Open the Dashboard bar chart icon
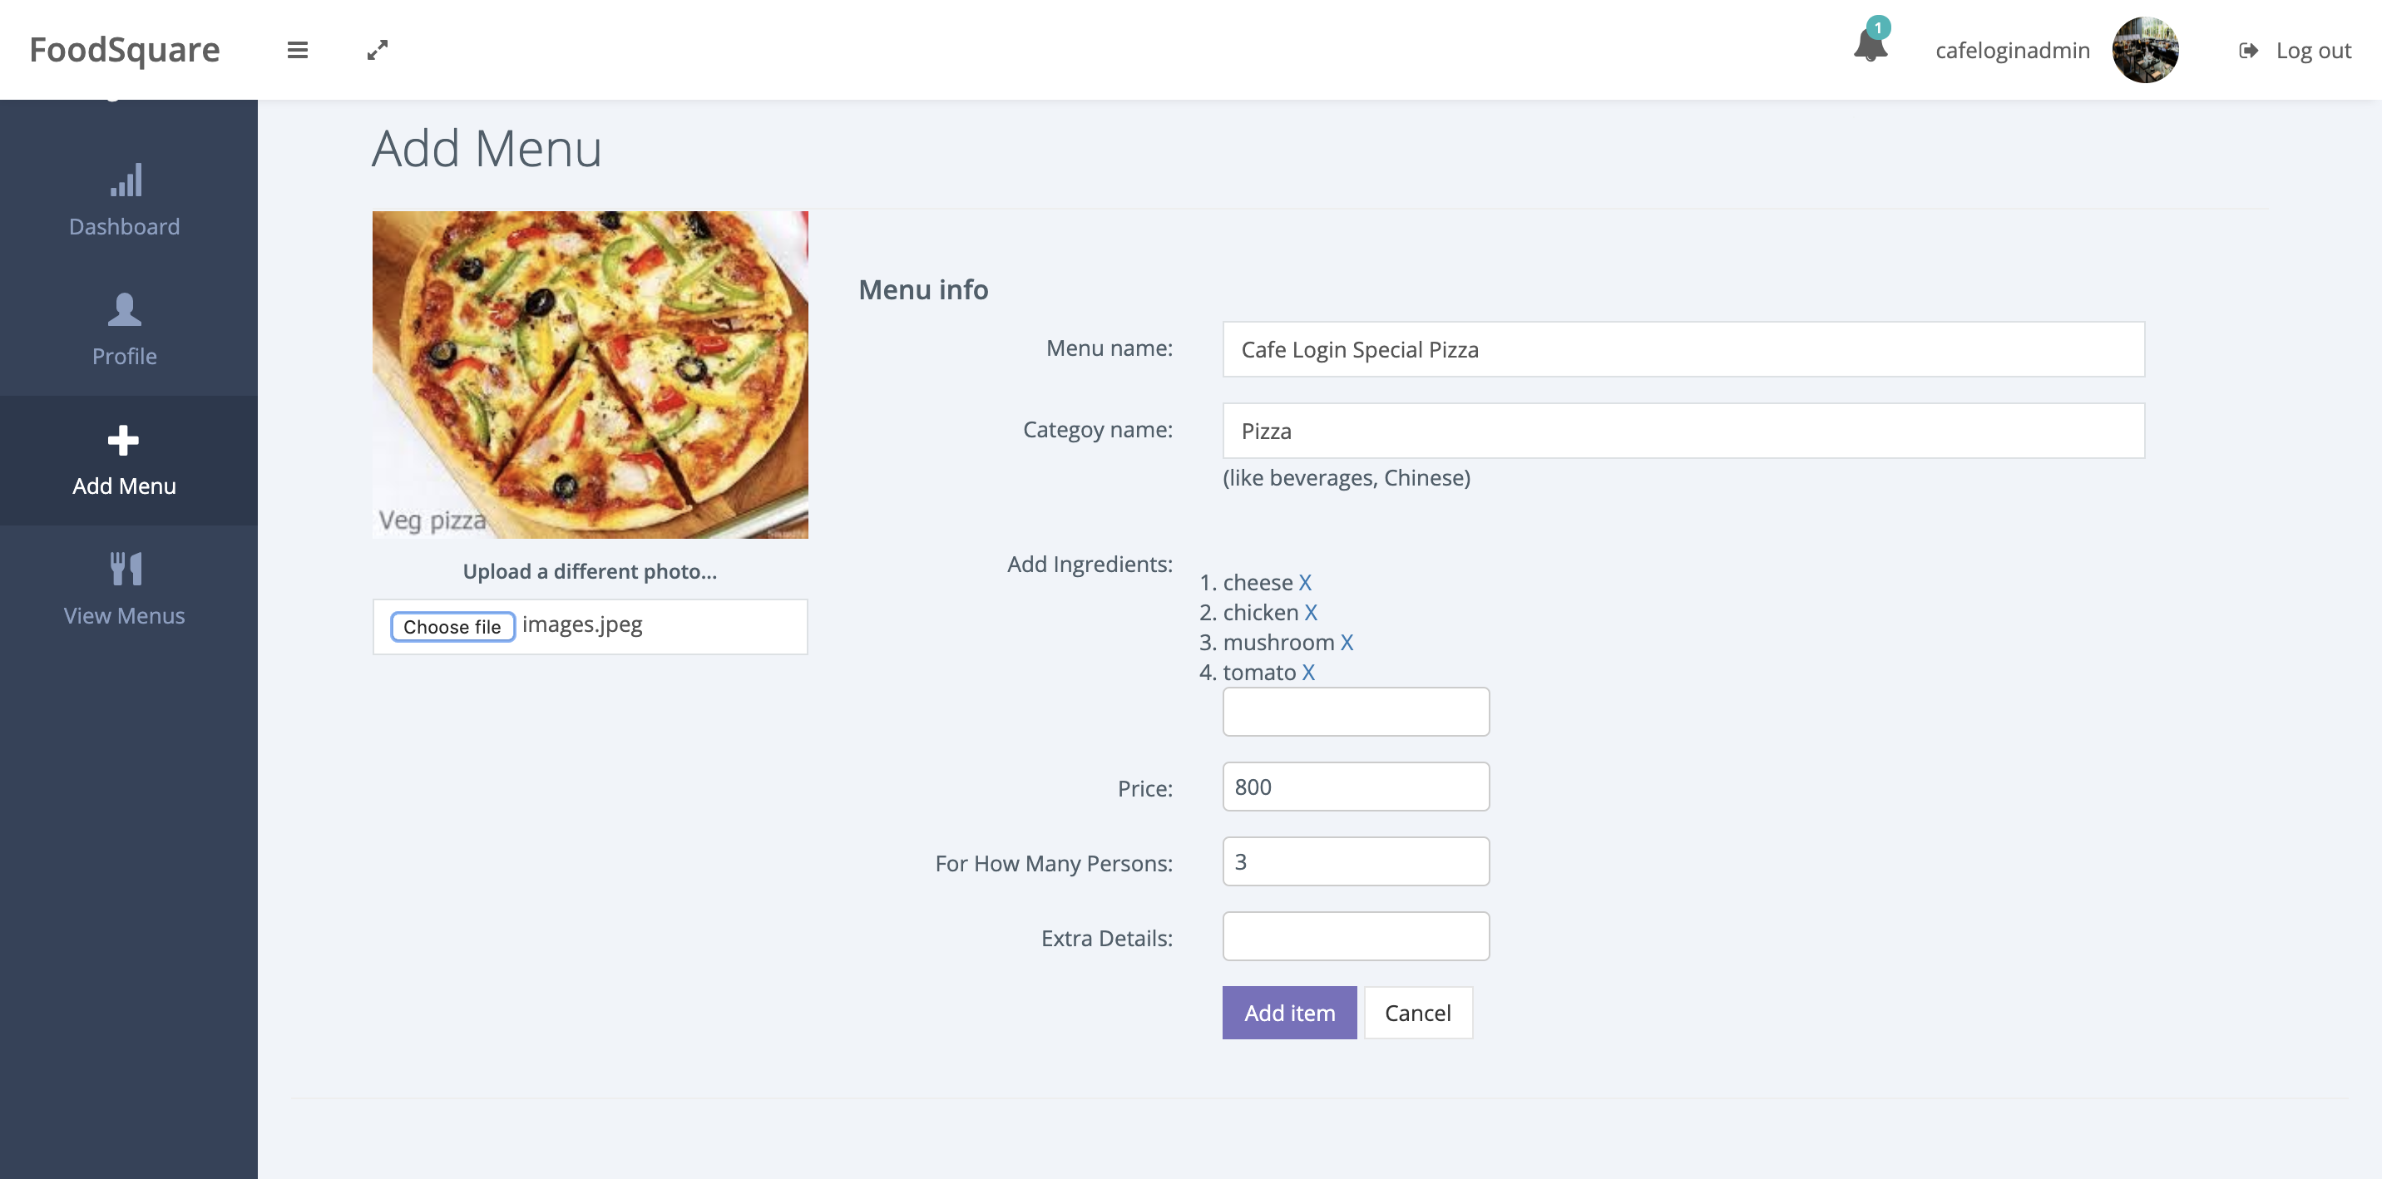Image resolution: width=2382 pixels, height=1179 pixels. (125, 180)
